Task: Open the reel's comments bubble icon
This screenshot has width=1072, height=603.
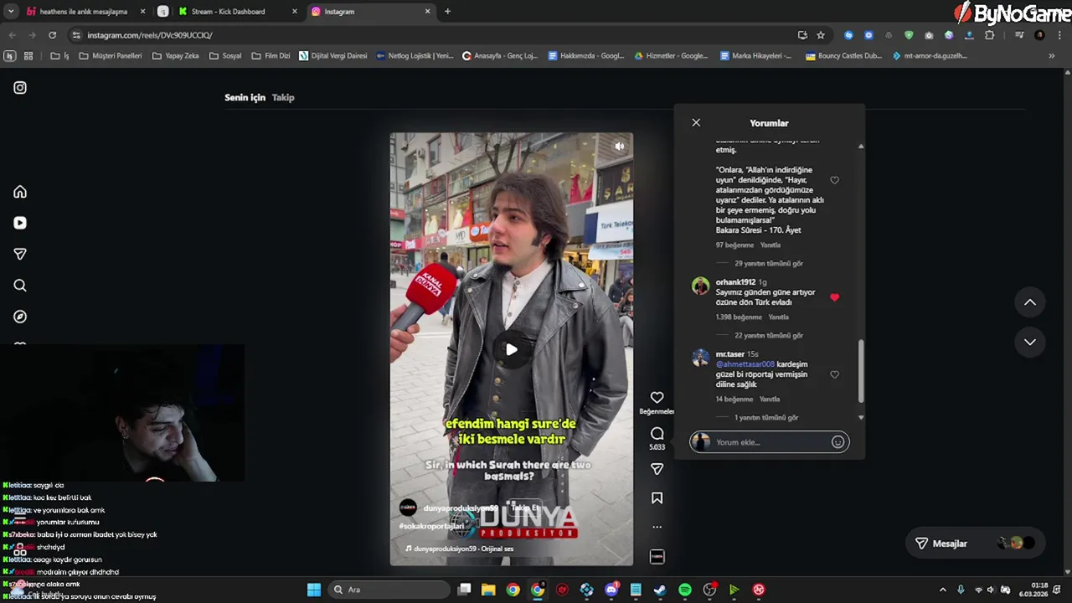Action: click(x=657, y=434)
